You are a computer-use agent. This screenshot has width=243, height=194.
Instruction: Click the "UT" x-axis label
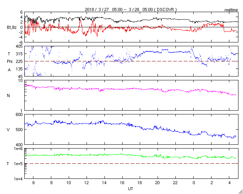[x=131, y=189]
